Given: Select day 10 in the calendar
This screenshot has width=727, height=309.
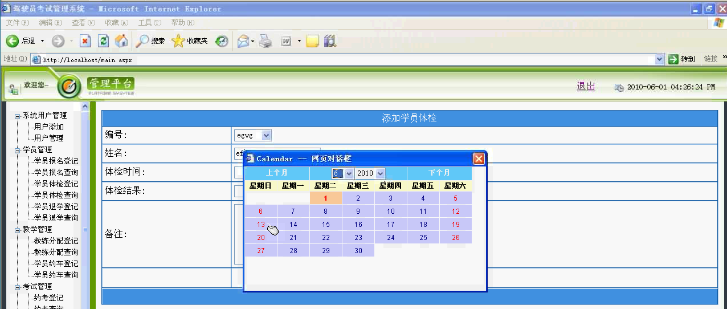Looking at the screenshot, I should tap(390, 211).
